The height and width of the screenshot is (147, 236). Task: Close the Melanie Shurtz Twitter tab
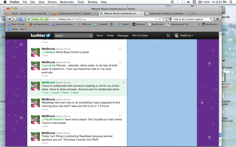(142, 13)
